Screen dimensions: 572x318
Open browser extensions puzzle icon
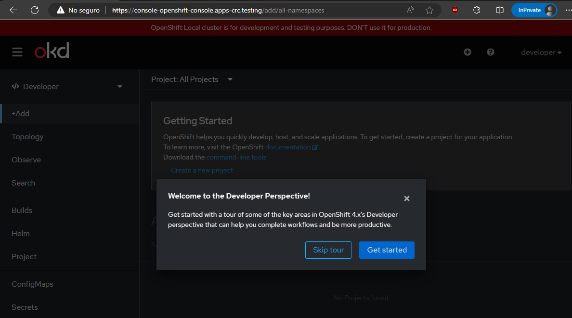[x=476, y=10]
